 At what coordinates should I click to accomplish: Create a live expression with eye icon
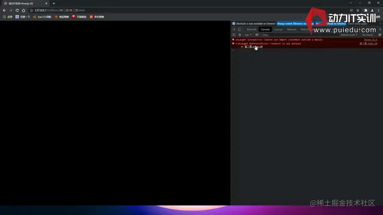tap(257, 35)
